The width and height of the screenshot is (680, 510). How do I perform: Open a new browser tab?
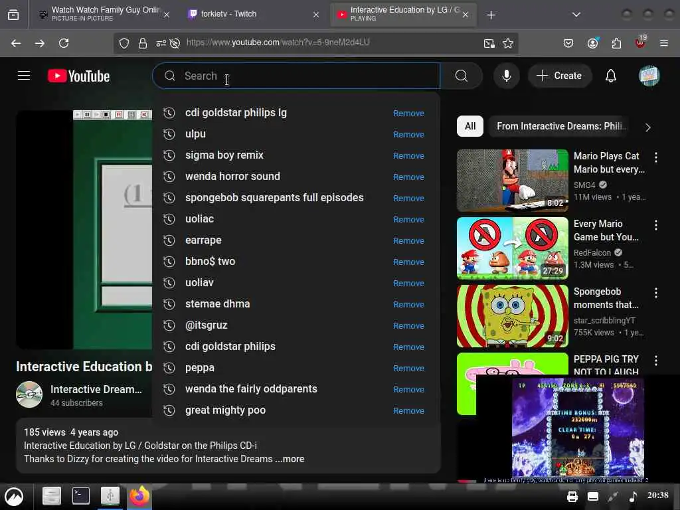[x=491, y=15]
